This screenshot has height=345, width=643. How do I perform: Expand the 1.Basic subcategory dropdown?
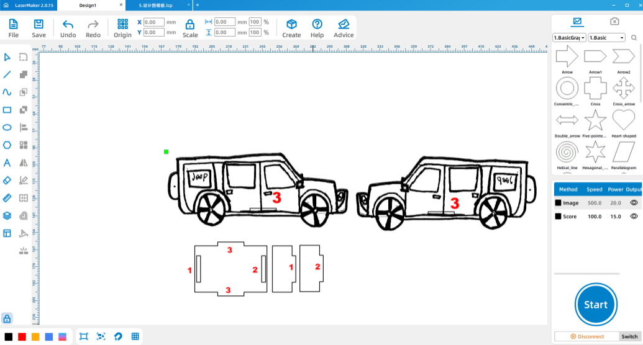click(x=606, y=38)
